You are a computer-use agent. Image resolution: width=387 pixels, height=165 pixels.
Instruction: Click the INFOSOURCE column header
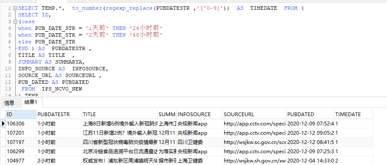coord(199,114)
